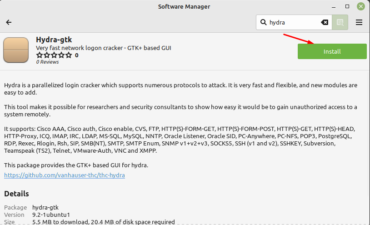The image size is (370, 225).
Task: Click the fifth rating star
Action: coord(69,55)
